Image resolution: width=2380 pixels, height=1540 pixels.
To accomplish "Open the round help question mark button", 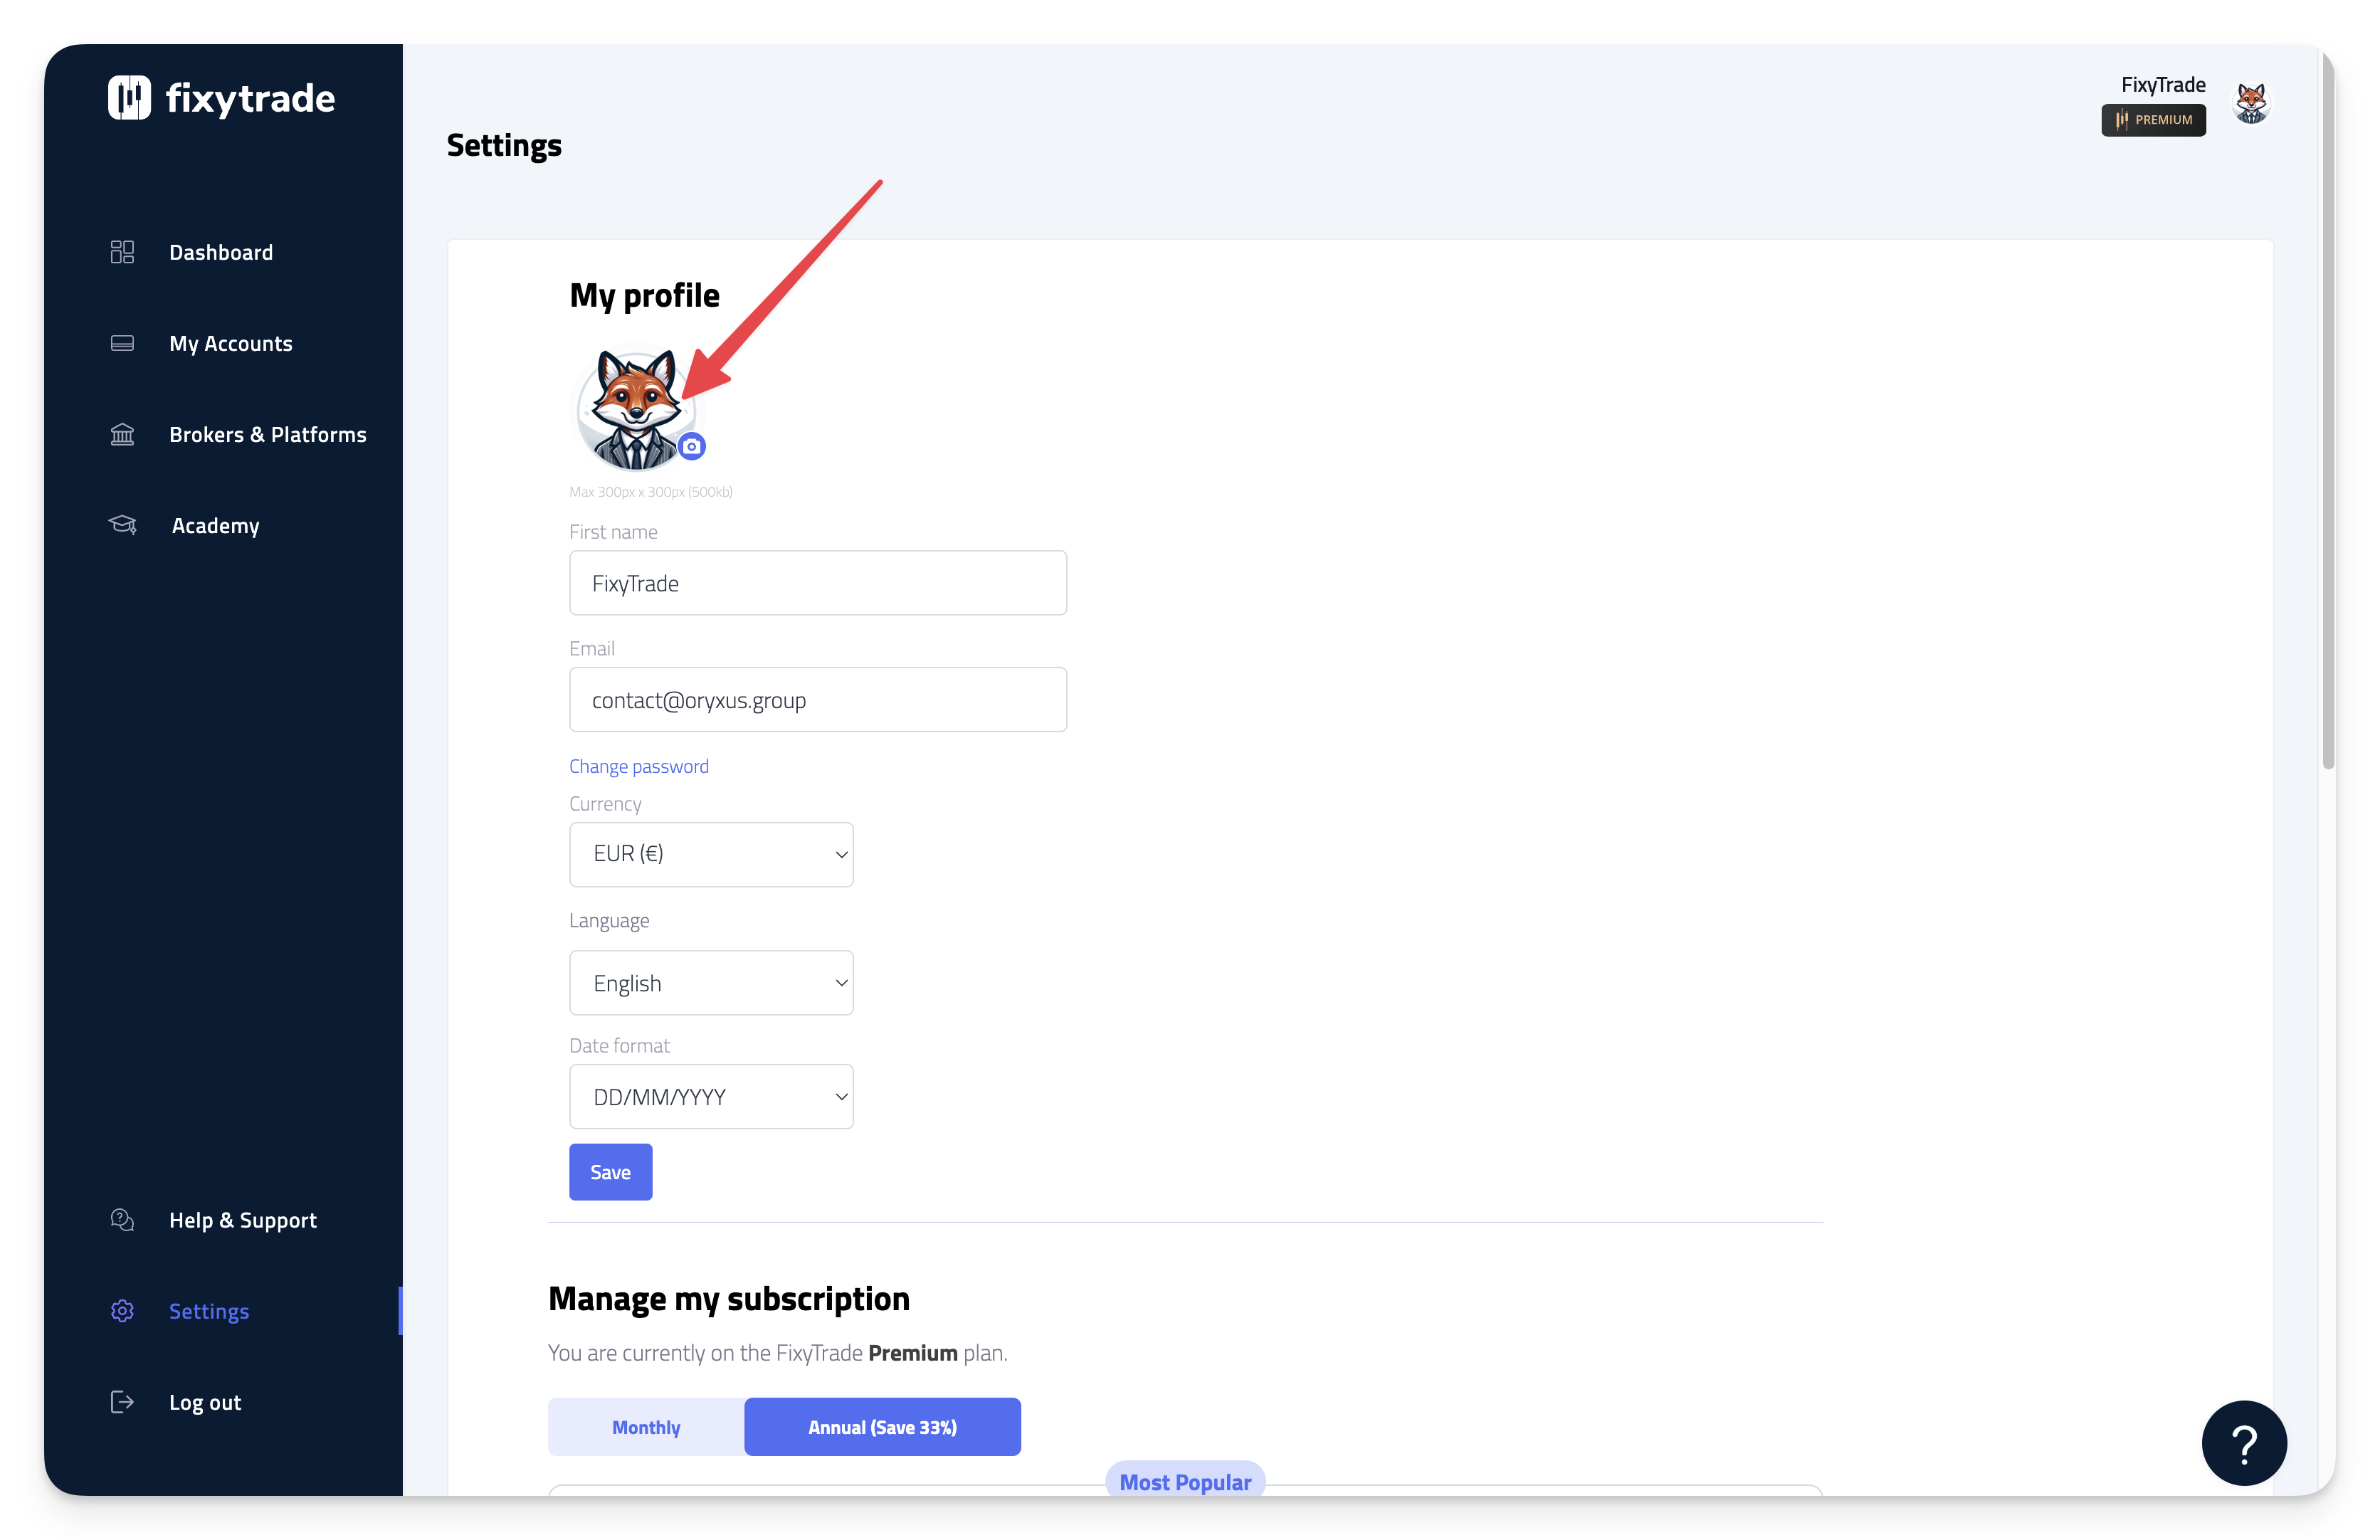I will coord(2243,1442).
